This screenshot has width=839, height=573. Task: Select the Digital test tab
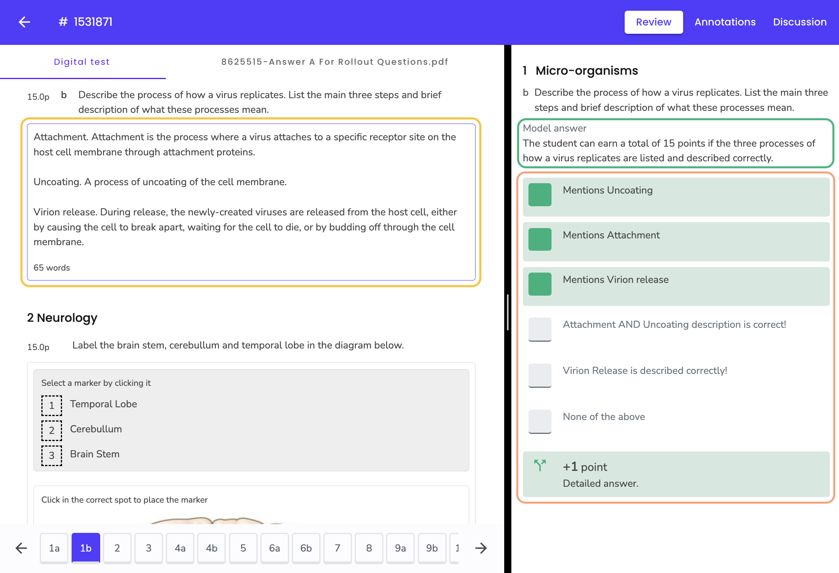(82, 62)
